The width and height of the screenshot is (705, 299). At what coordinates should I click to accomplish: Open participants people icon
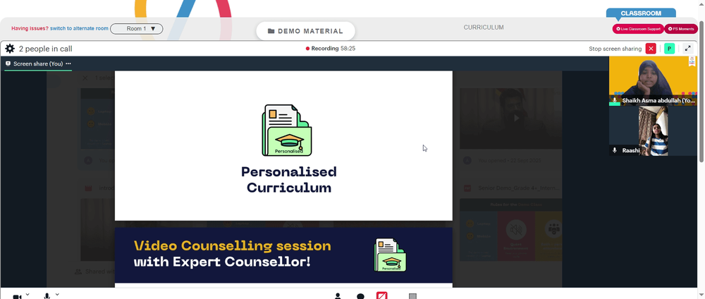pyautogui.click(x=338, y=296)
